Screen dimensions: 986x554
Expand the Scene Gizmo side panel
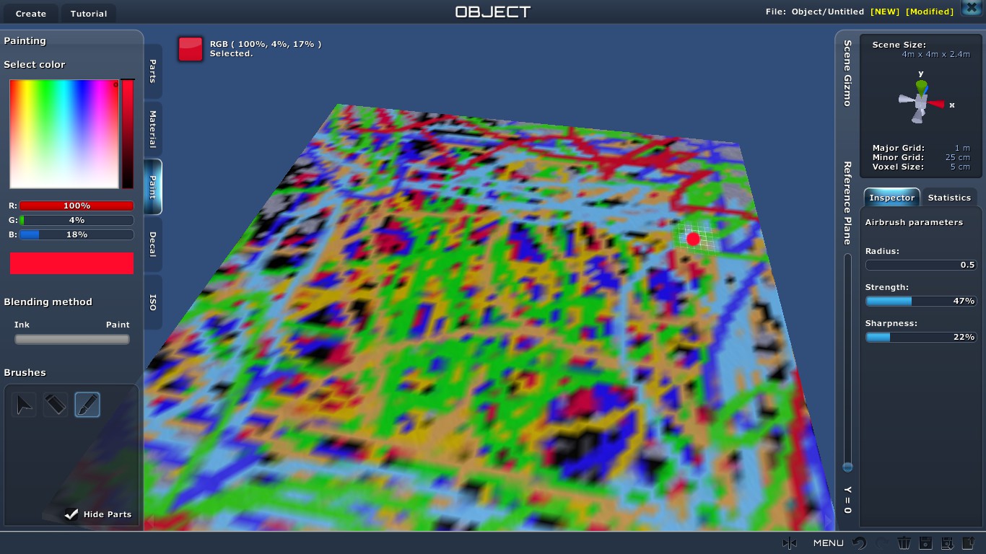point(847,73)
